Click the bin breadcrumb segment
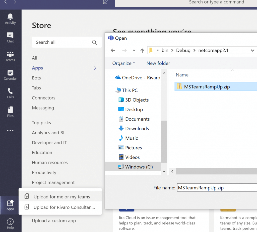257x232 pixels. pos(165,50)
